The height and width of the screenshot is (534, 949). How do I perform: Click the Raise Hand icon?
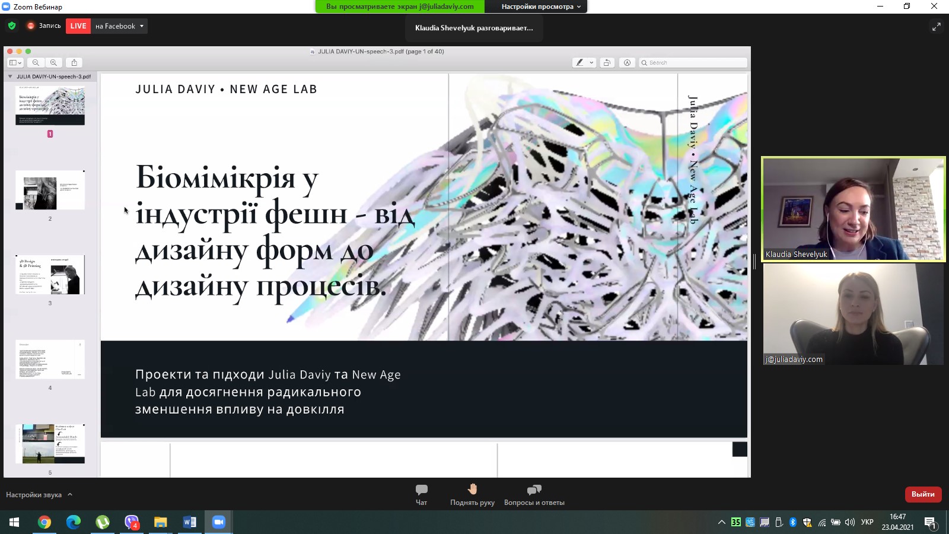click(x=473, y=494)
